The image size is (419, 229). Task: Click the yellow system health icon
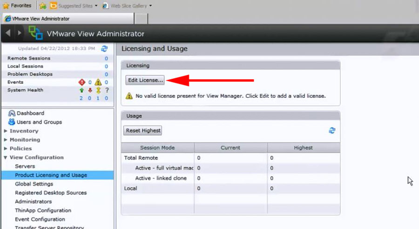[98, 90]
